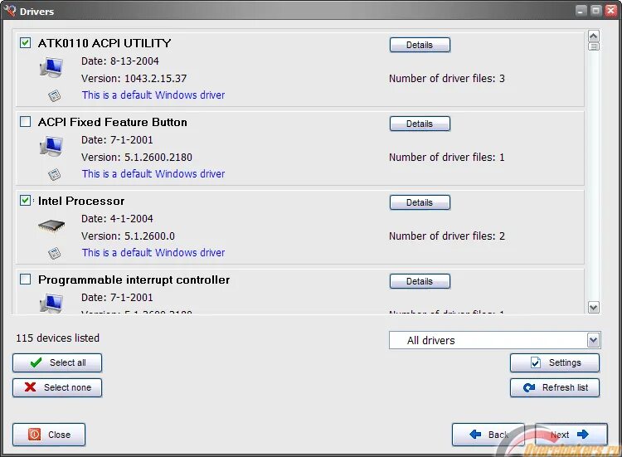Minimize the Drivers window
The image size is (622, 457).
click(x=581, y=10)
